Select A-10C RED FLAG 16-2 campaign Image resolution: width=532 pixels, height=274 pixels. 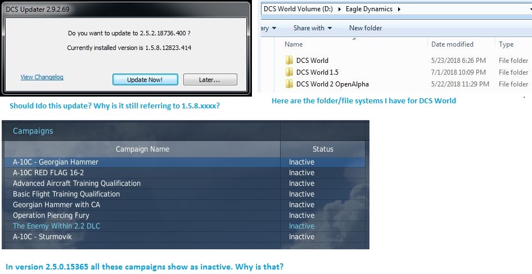tap(184, 173)
